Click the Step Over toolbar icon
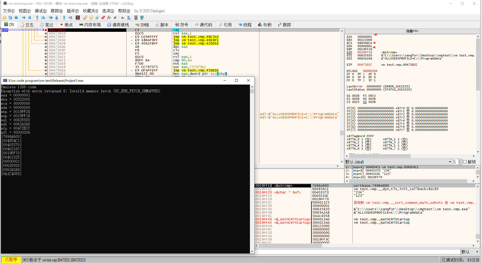This screenshot has width=482, height=263. pyautogui.click(x=43, y=18)
